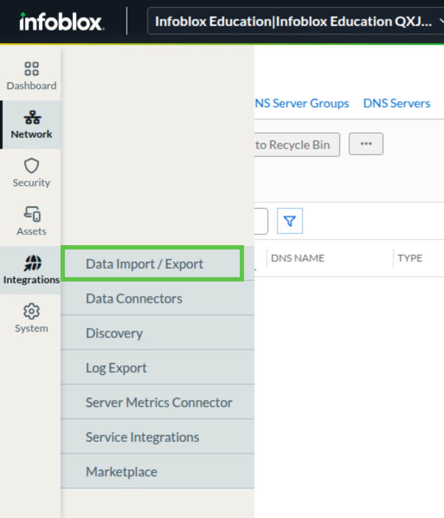
Task: Open Server Metrics Connector
Action: pos(158,402)
